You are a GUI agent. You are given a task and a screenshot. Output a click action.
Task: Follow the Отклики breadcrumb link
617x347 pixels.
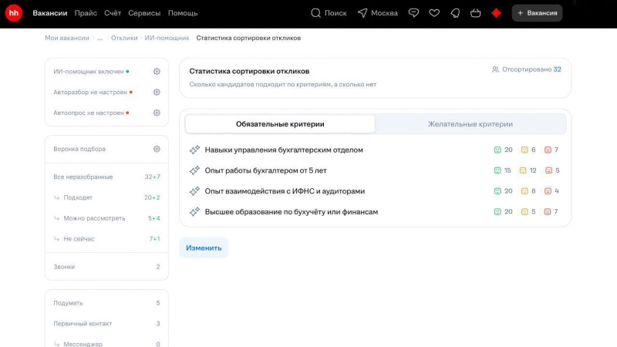pos(124,38)
